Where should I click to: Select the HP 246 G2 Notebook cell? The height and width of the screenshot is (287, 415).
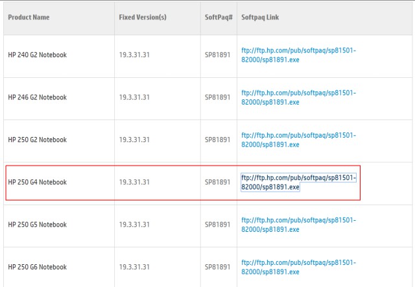point(38,97)
